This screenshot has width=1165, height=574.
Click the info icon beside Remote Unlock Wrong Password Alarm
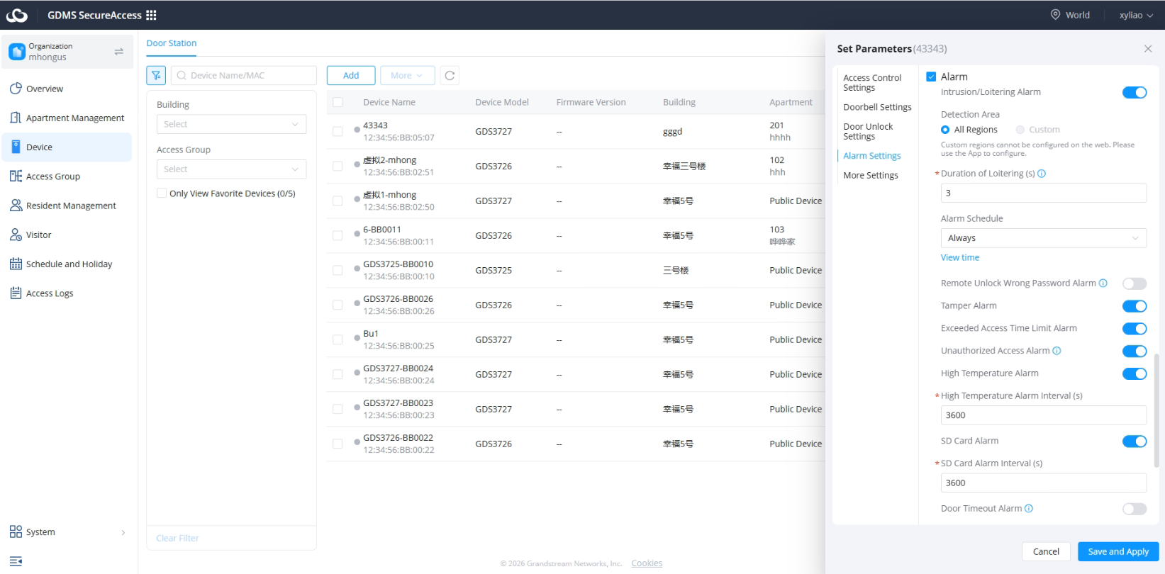(x=1103, y=283)
